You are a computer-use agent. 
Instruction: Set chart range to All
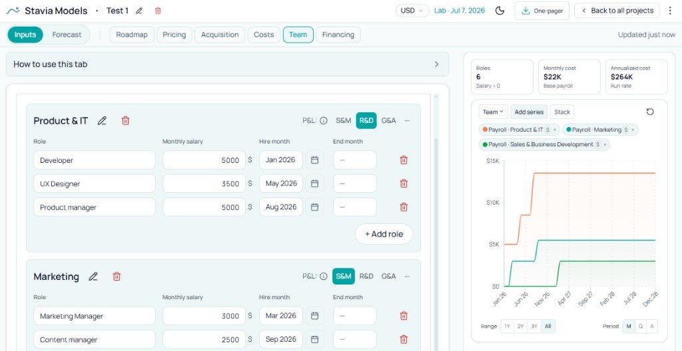547,326
